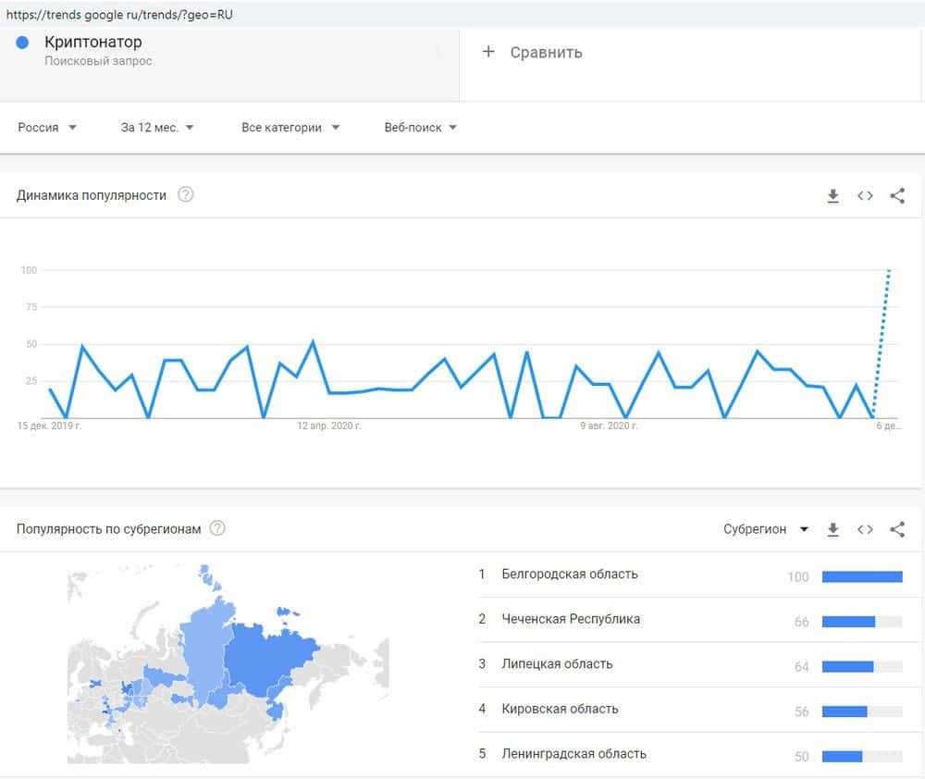Open the Все категории dropdown
This screenshot has height=779, width=925.
pyautogui.click(x=290, y=128)
